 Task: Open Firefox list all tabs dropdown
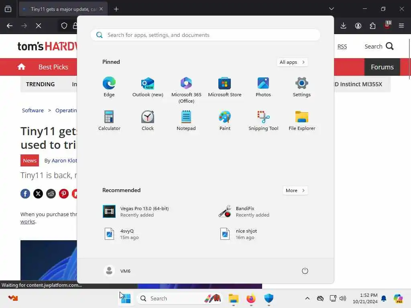332,9
